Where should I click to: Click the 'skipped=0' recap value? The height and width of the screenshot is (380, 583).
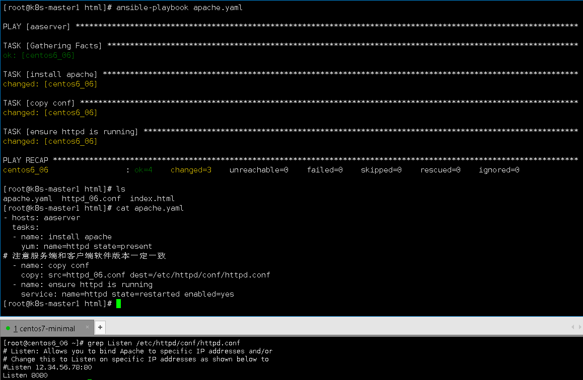point(381,169)
